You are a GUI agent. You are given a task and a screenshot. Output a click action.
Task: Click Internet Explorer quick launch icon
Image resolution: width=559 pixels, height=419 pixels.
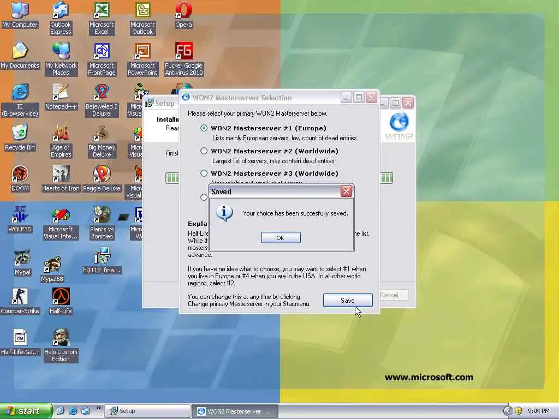73,411
